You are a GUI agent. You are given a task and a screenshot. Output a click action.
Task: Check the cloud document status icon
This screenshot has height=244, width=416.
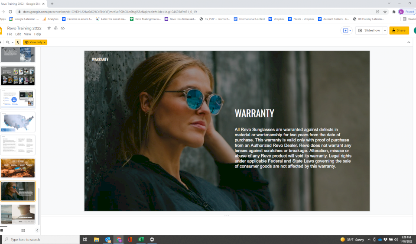63,28
